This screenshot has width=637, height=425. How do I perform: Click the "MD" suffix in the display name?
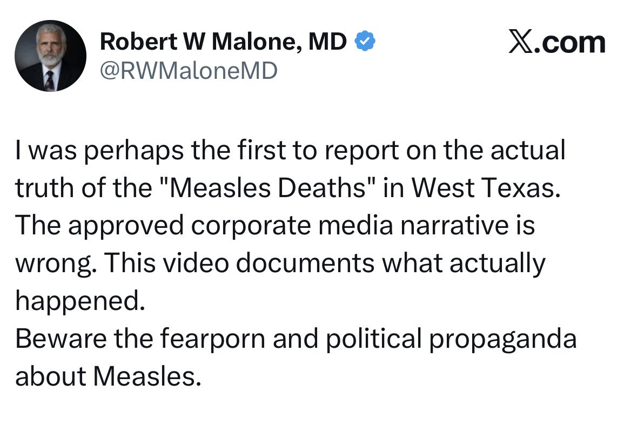(x=327, y=42)
